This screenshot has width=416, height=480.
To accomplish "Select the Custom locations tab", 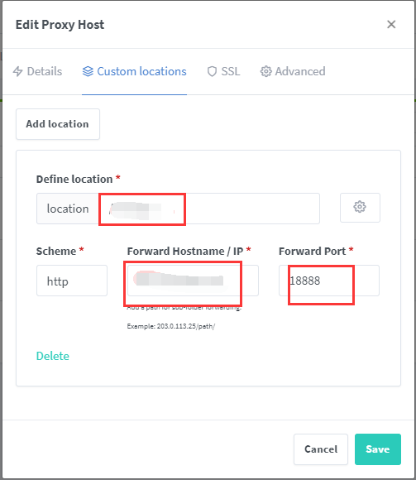I will click(x=134, y=71).
